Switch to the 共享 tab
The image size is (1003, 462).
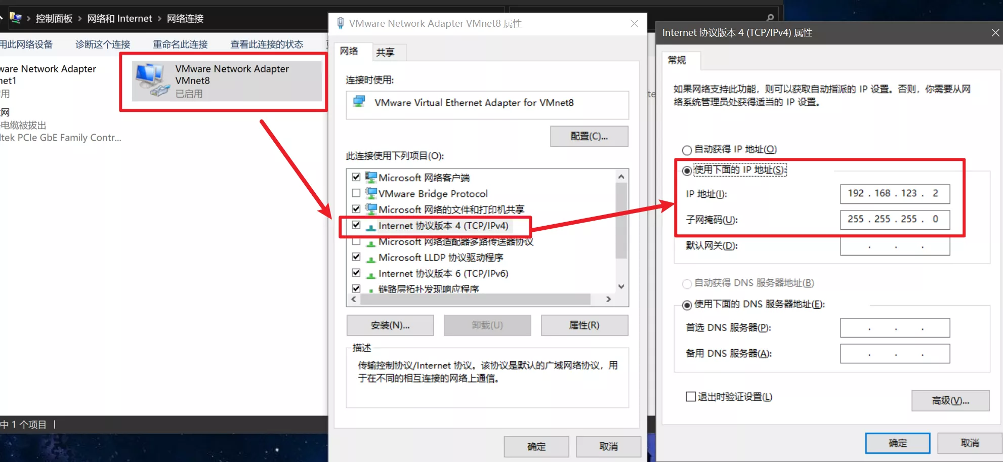click(385, 52)
